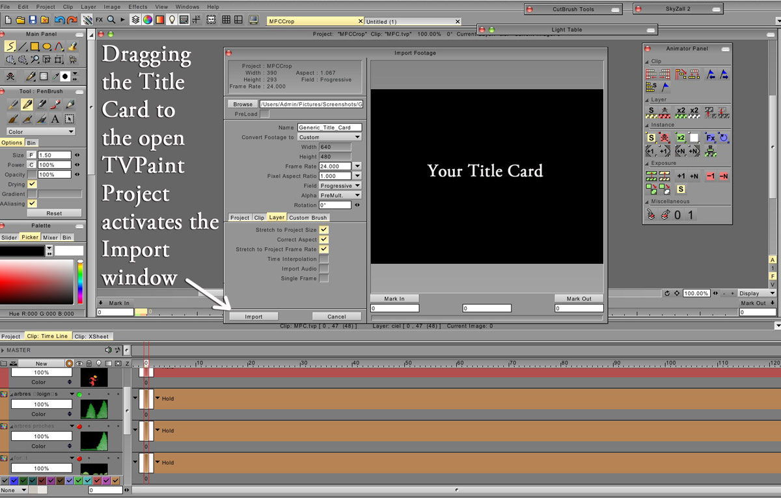Screen dimensions: 781x498
Task: Click the Save floppy disk icon
Action: [32, 20]
